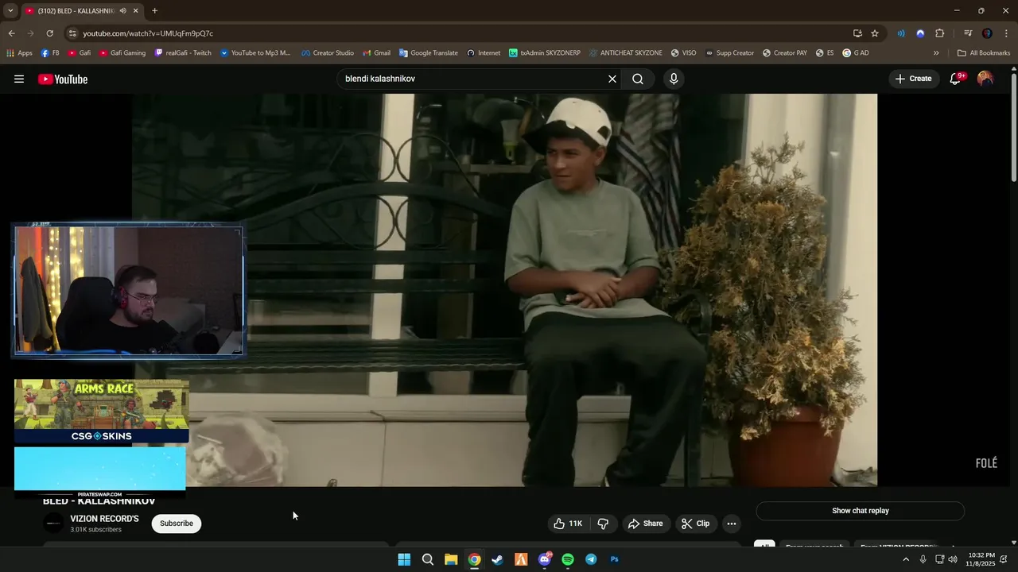Open Windows taskbar search
Viewport: 1018px width, 572px height.
pyautogui.click(x=428, y=559)
